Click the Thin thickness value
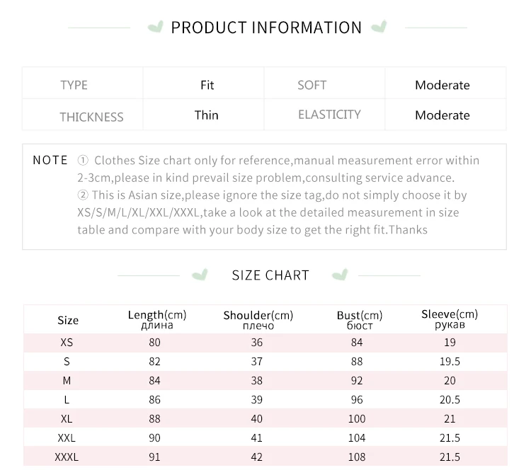 coord(206,115)
